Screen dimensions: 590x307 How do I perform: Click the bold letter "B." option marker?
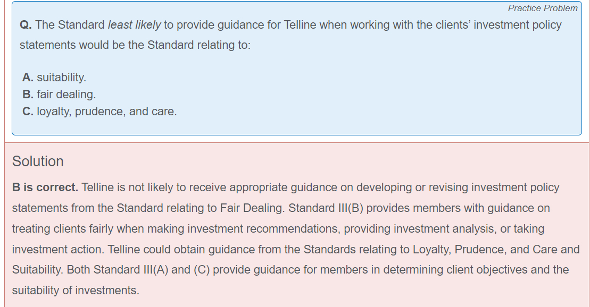pos(28,95)
